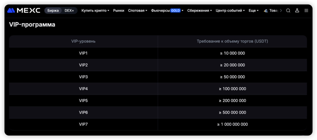This screenshot has width=317, height=140.
Task: Open the truncated Товар nav item
Action: 271,10
